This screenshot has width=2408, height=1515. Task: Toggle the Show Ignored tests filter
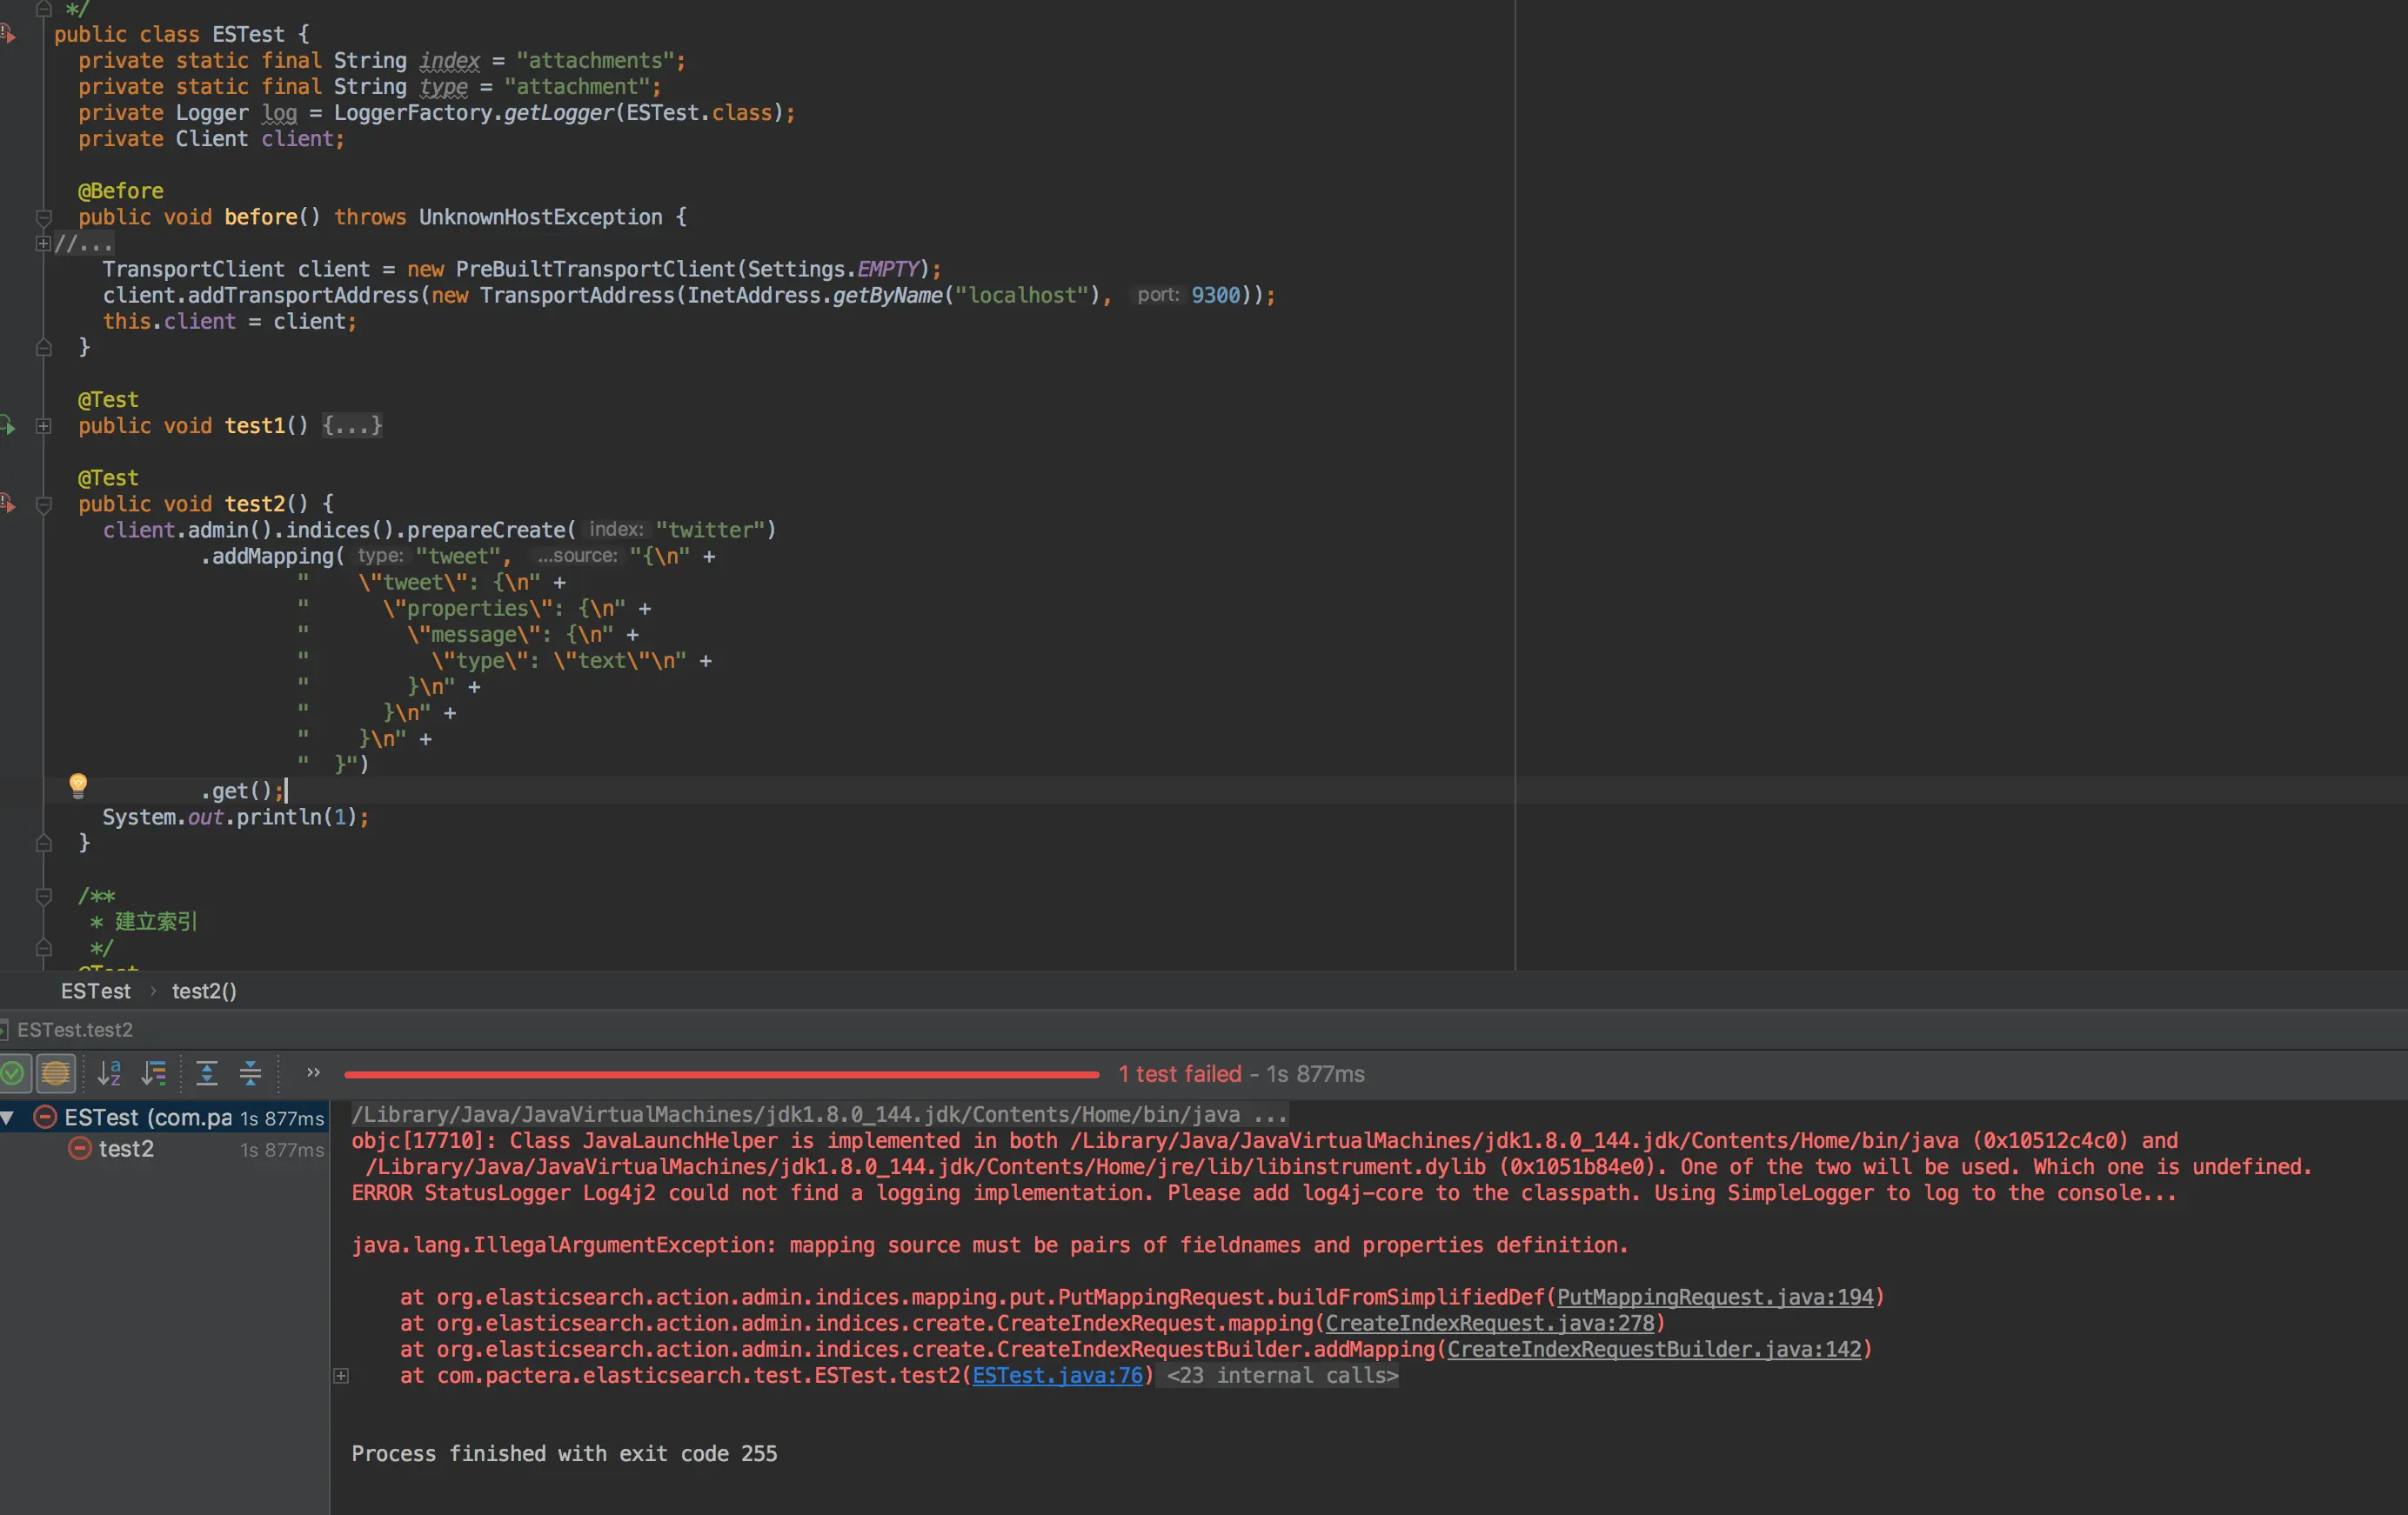coord(56,1074)
